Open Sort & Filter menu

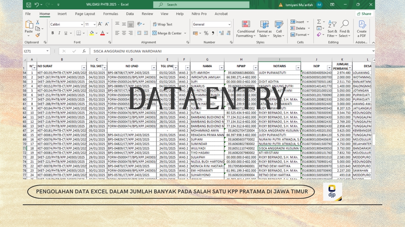(332, 29)
